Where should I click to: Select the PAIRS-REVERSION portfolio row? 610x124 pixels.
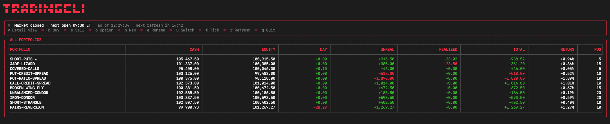click(x=305, y=107)
